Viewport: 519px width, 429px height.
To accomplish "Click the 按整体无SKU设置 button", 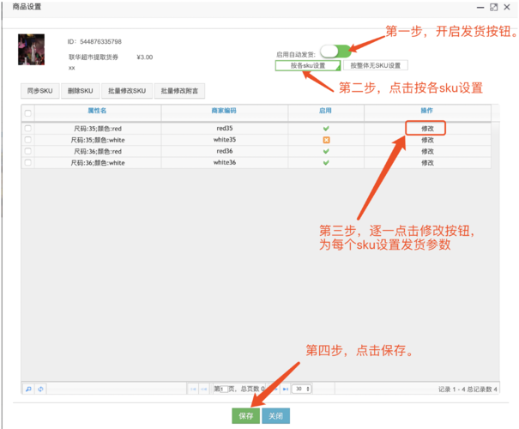I will pos(376,65).
